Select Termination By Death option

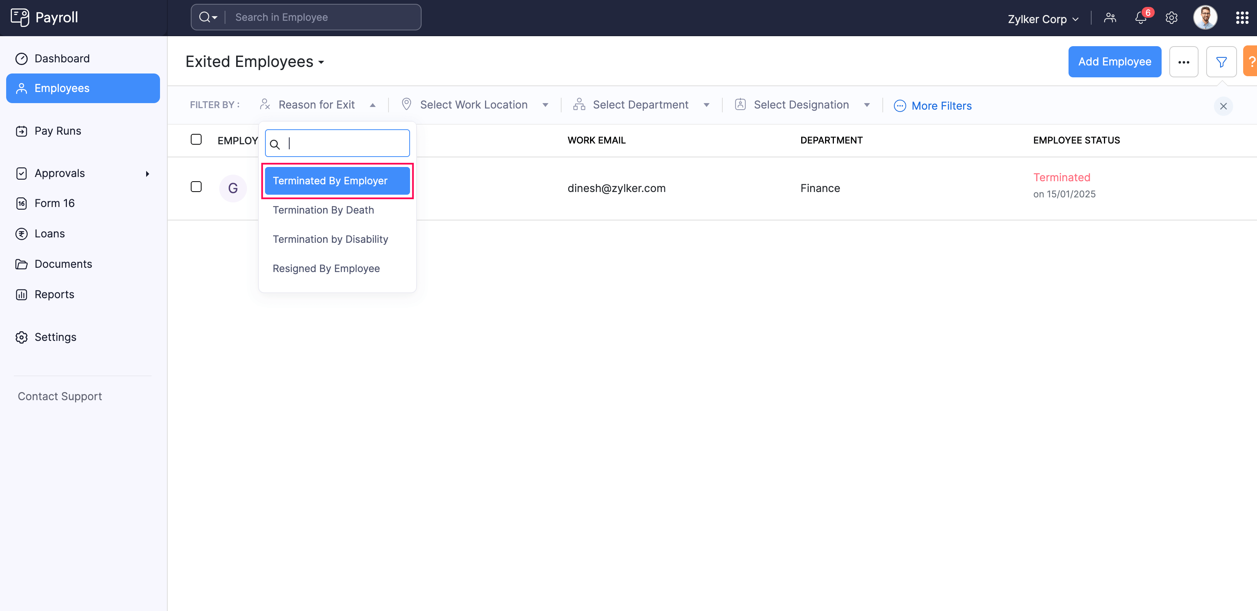click(323, 210)
